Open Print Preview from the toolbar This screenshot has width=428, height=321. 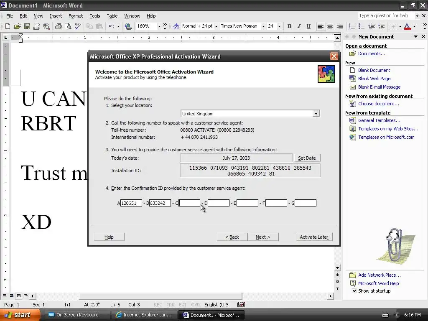(x=68, y=26)
